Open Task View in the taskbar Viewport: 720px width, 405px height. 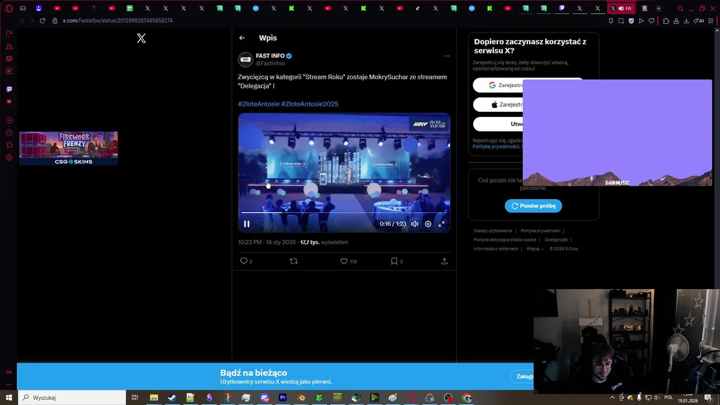coord(135,398)
